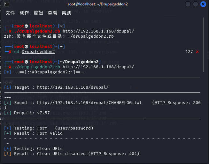Click the skull icon in first prompt

pyautogui.click(x=27, y=26)
